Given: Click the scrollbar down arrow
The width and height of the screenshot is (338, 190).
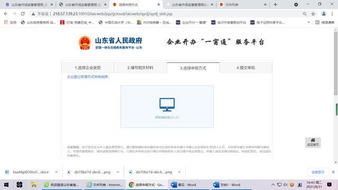Looking at the screenshot, I should pyautogui.click(x=336, y=163).
